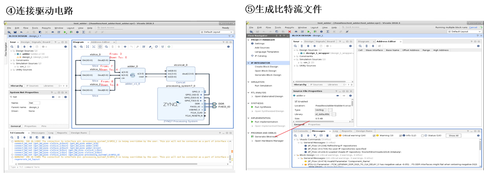Click Cancel link beside running block runs
The height and width of the screenshot is (173, 484).
[473, 27]
